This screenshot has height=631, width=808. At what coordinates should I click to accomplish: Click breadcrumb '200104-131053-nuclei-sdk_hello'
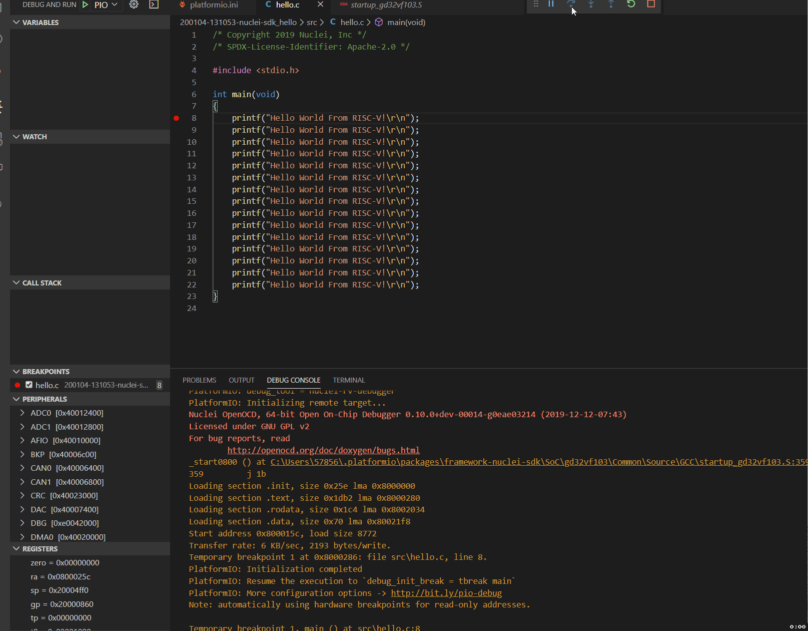(238, 22)
